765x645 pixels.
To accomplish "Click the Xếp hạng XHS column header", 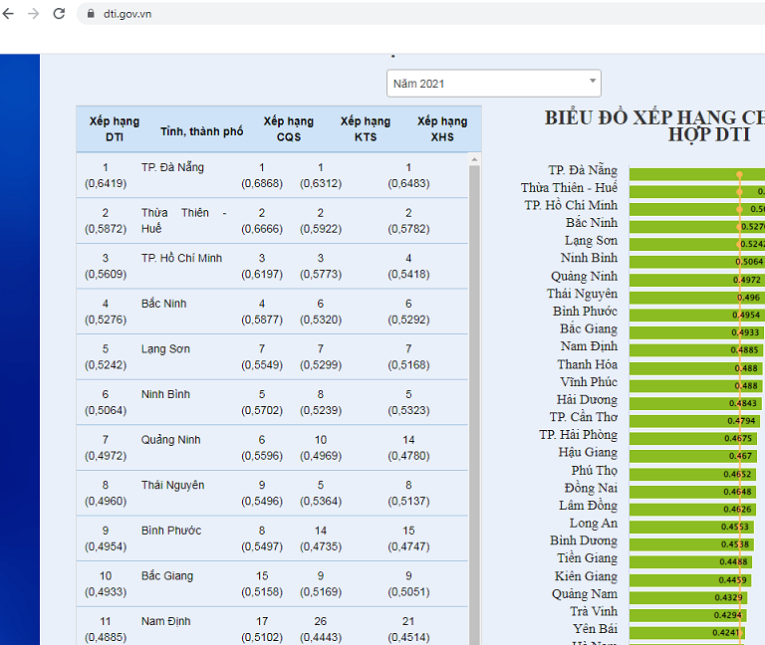I will point(441,128).
